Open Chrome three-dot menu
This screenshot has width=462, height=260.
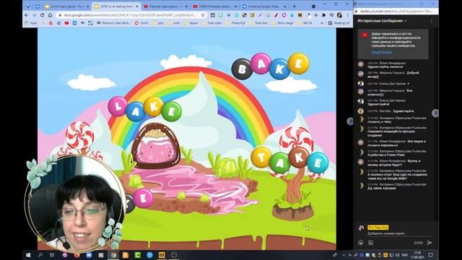pyautogui.click(x=348, y=15)
